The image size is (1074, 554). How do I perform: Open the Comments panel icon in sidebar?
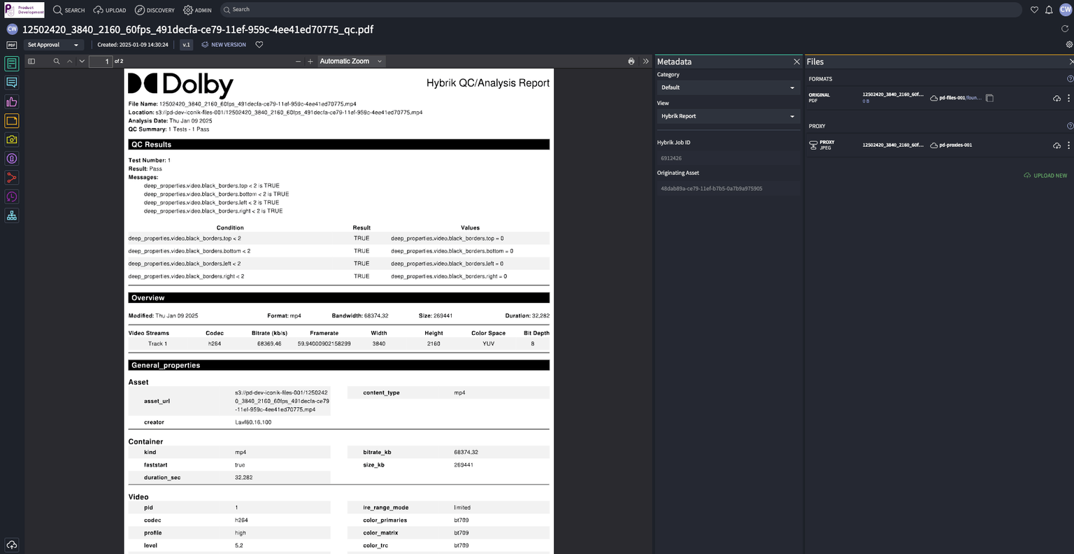click(x=12, y=83)
